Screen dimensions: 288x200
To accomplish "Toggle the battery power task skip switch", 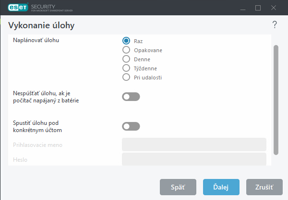I will (x=131, y=97).
